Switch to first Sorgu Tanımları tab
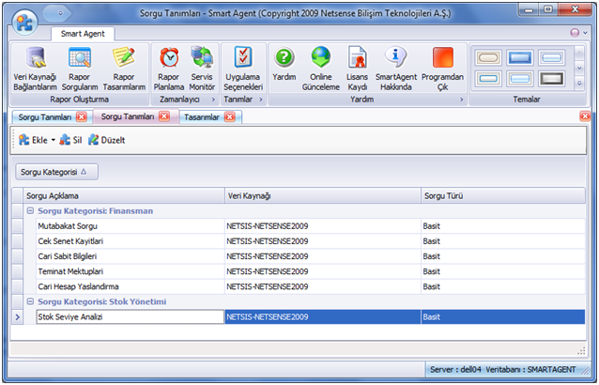The width and height of the screenshot is (599, 385). click(45, 117)
